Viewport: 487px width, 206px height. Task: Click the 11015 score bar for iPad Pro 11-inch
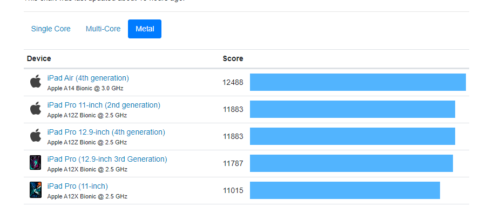pos(345,190)
